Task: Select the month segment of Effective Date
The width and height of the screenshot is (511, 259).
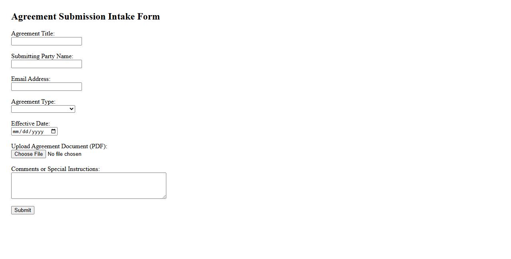Action: [16, 131]
